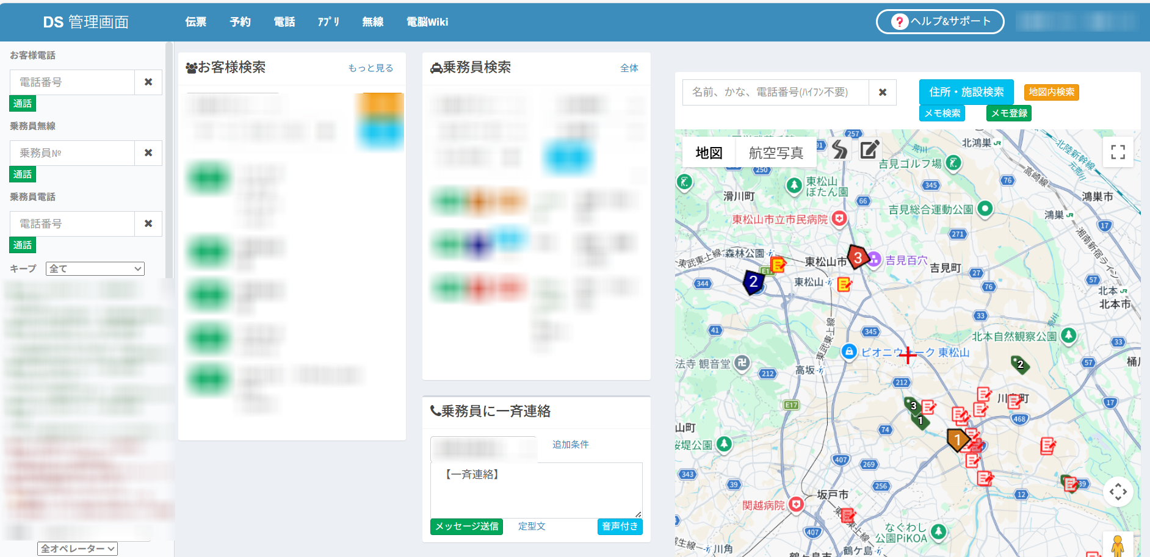
Task: Click the orange marker numbered 1
Action: (x=957, y=439)
